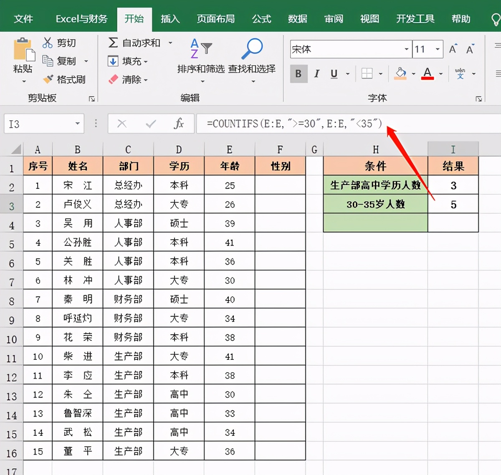The height and width of the screenshot is (475, 501).
Task: Click the Paste clipboard icon
Action: tap(24, 49)
